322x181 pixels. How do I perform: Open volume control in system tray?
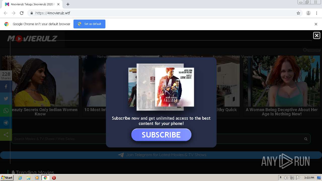(x=286, y=178)
